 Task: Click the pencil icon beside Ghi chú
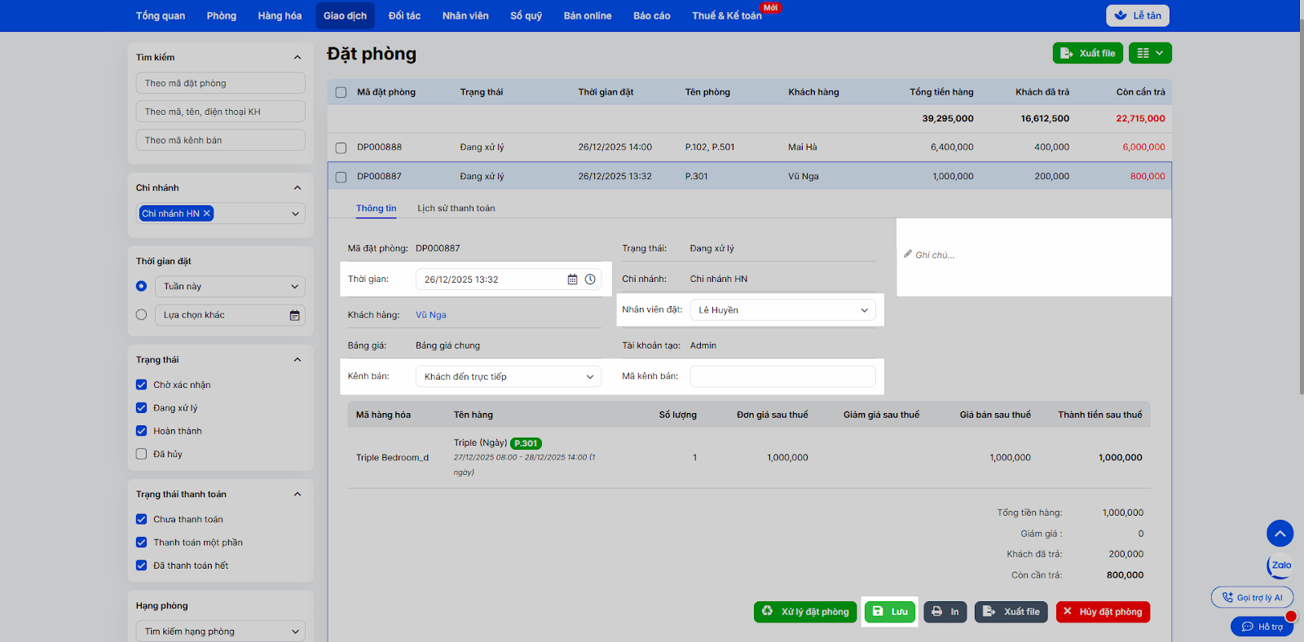908,254
